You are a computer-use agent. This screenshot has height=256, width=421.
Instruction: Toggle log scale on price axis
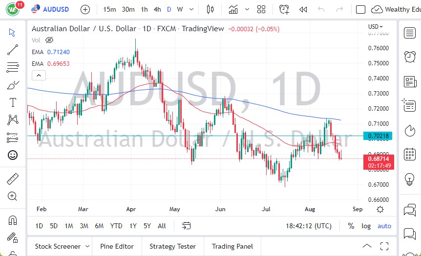point(366,226)
